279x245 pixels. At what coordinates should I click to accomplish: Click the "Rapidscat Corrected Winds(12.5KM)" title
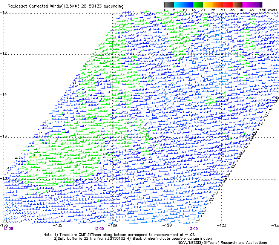[x=43, y=6]
